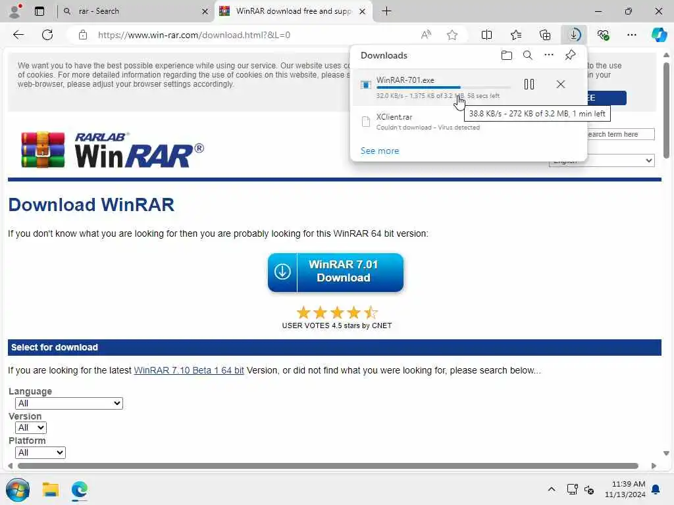Launch Copilot sidebar icon
Screen dimensions: 674x505
[x=658, y=35]
